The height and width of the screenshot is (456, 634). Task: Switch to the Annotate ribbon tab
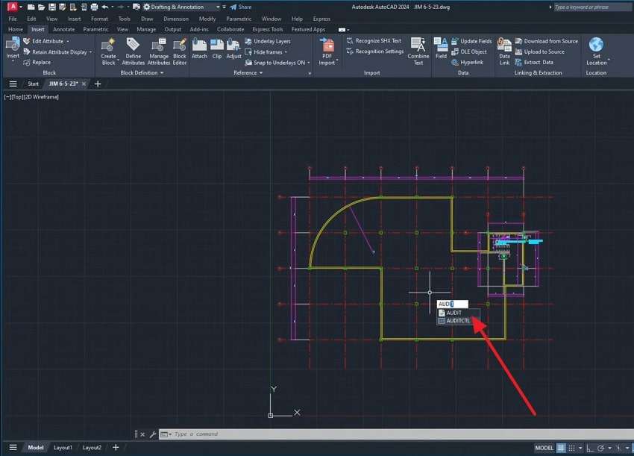[x=63, y=29]
